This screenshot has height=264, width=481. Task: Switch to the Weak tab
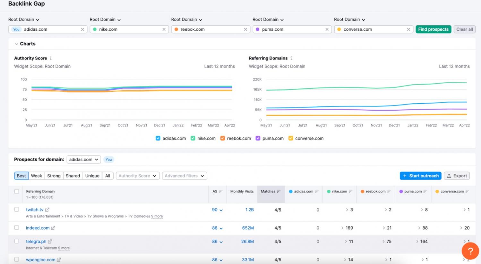click(x=36, y=176)
